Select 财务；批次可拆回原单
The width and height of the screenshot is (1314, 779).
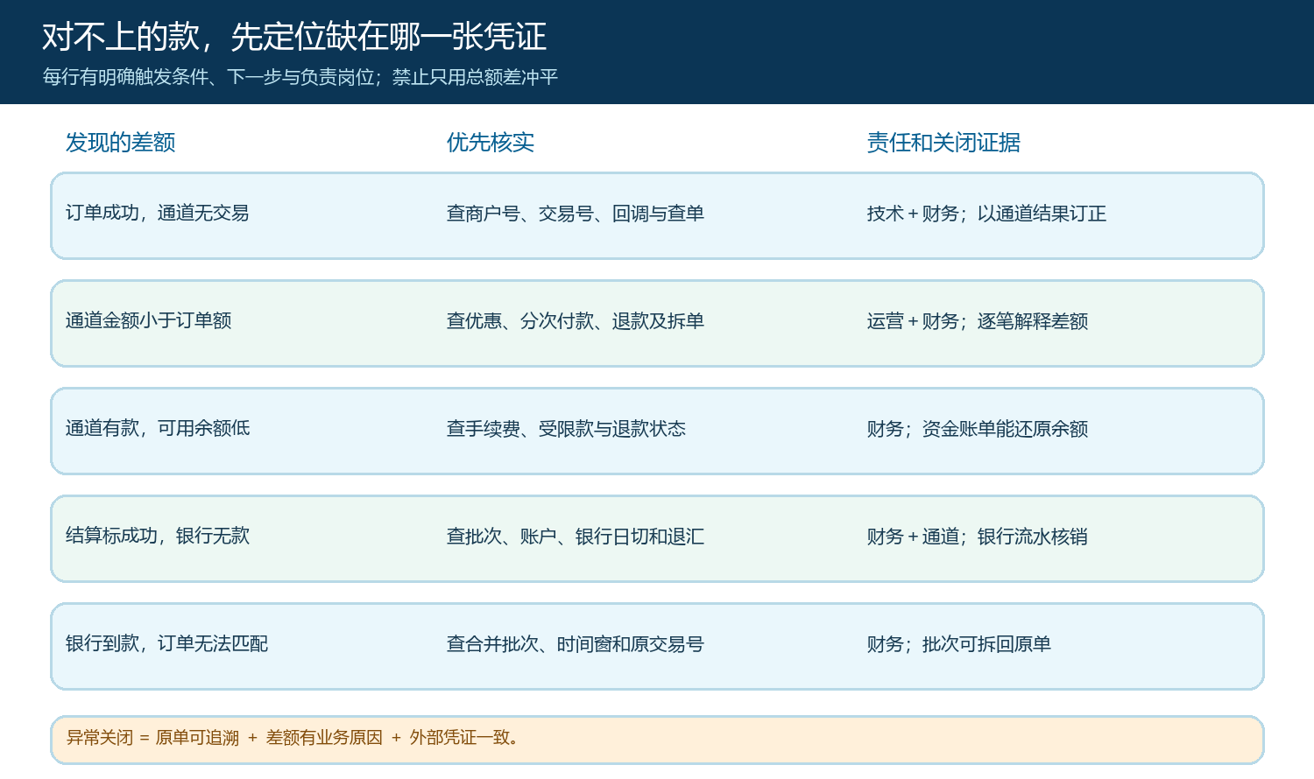pos(959,644)
